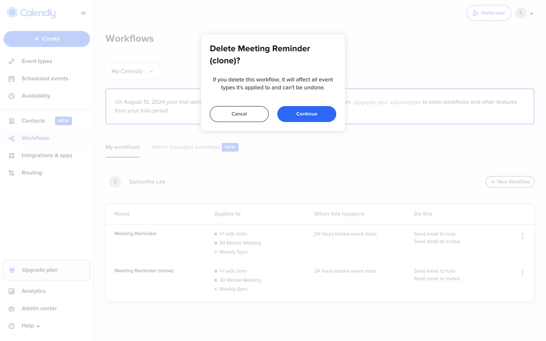Expand the Help menu
546x341 pixels.
[31, 326]
